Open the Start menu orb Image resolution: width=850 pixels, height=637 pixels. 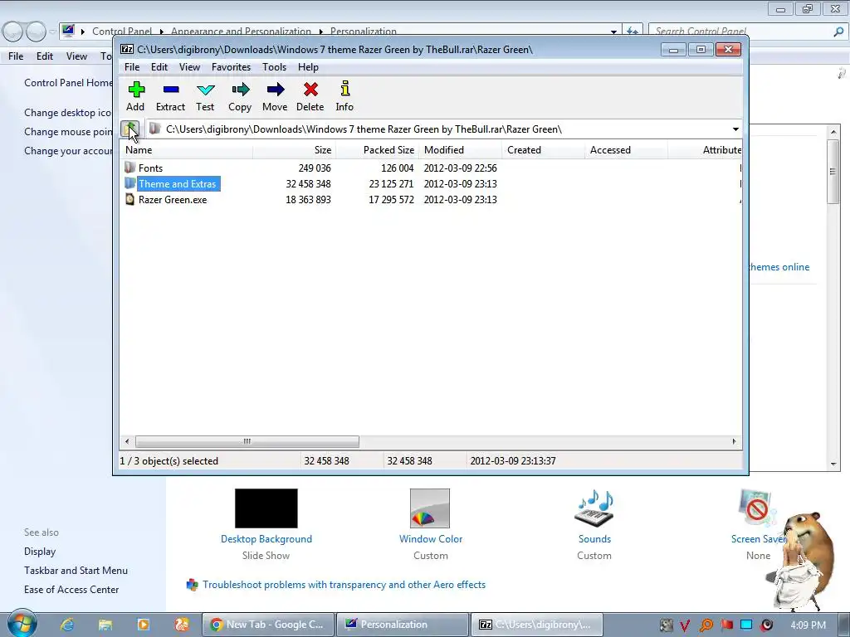22,624
